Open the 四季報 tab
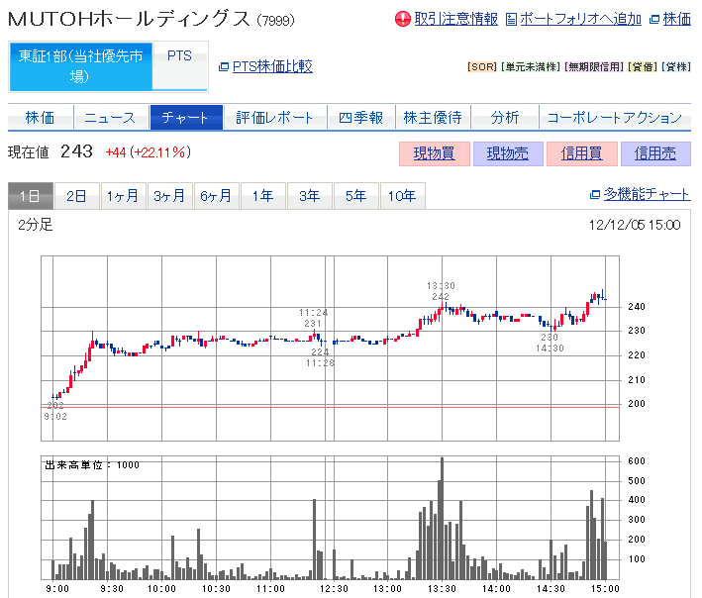The height and width of the screenshot is (598, 702). (x=360, y=118)
